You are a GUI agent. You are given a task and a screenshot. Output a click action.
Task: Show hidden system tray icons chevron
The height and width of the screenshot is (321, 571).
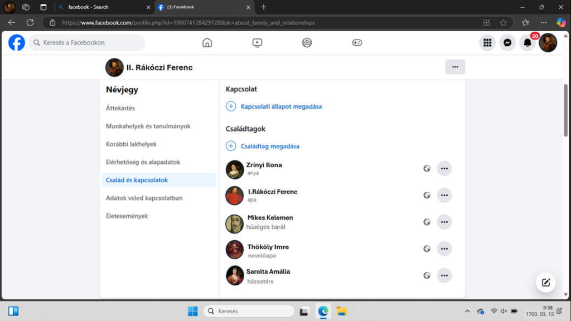click(x=467, y=311)
